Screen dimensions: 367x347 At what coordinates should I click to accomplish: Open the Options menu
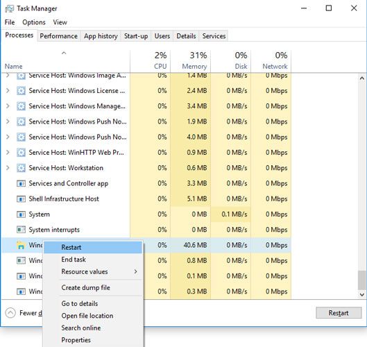tap(34, 22)
